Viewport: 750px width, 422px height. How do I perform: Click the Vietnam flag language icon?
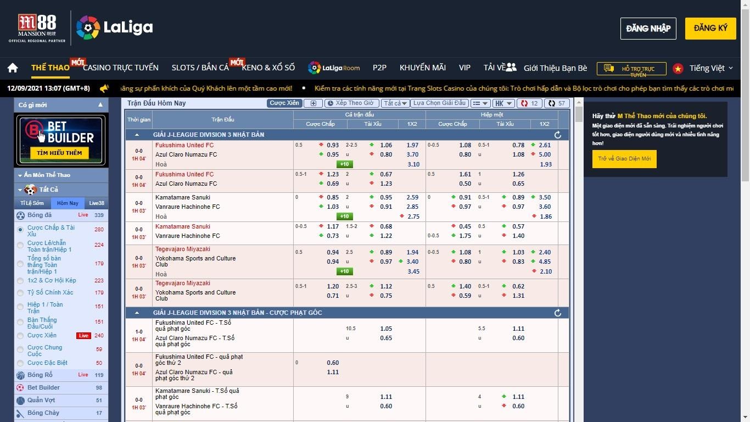tap(678, 68)
